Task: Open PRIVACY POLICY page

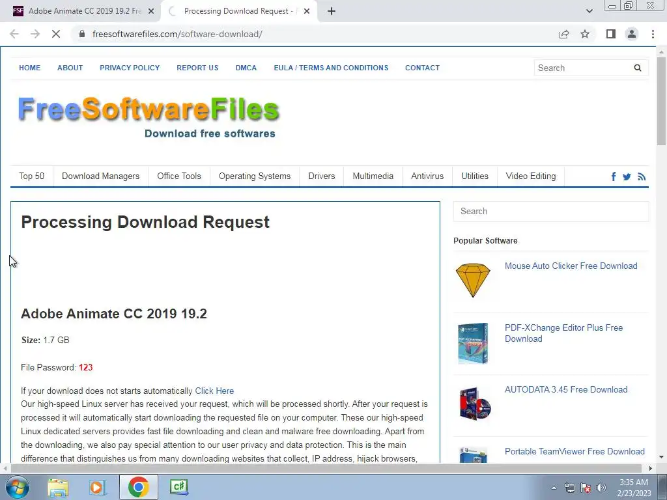Action: coord(130,68)
